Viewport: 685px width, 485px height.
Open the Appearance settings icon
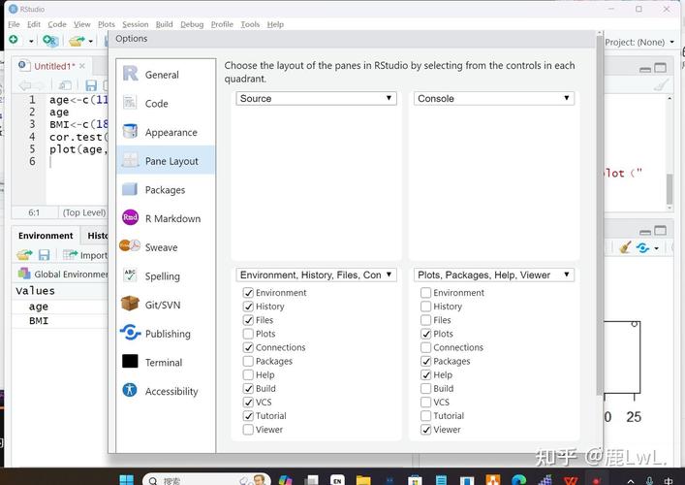[x=130, y=131]
